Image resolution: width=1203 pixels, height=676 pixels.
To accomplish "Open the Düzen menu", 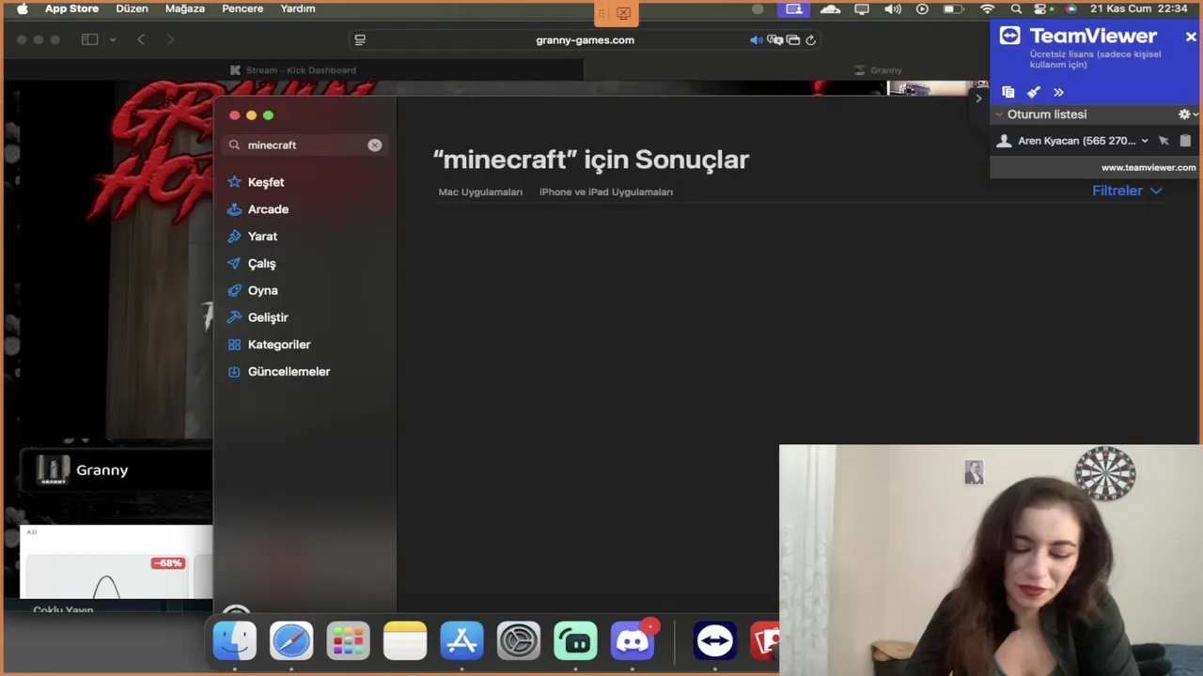I will (x=132, y=8).
